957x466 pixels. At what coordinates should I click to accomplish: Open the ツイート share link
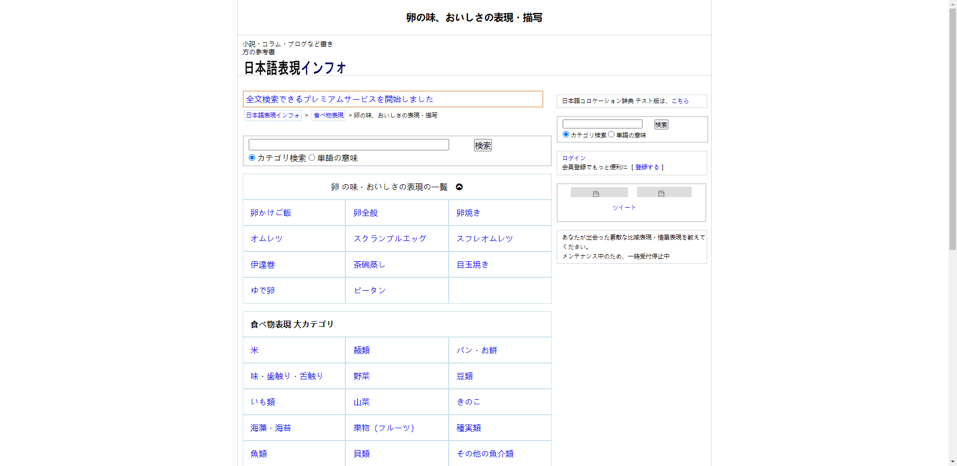(624, 208)
